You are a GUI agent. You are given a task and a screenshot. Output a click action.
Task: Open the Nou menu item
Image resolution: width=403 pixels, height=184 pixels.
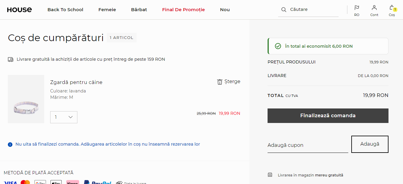click(x=225, y=10)
